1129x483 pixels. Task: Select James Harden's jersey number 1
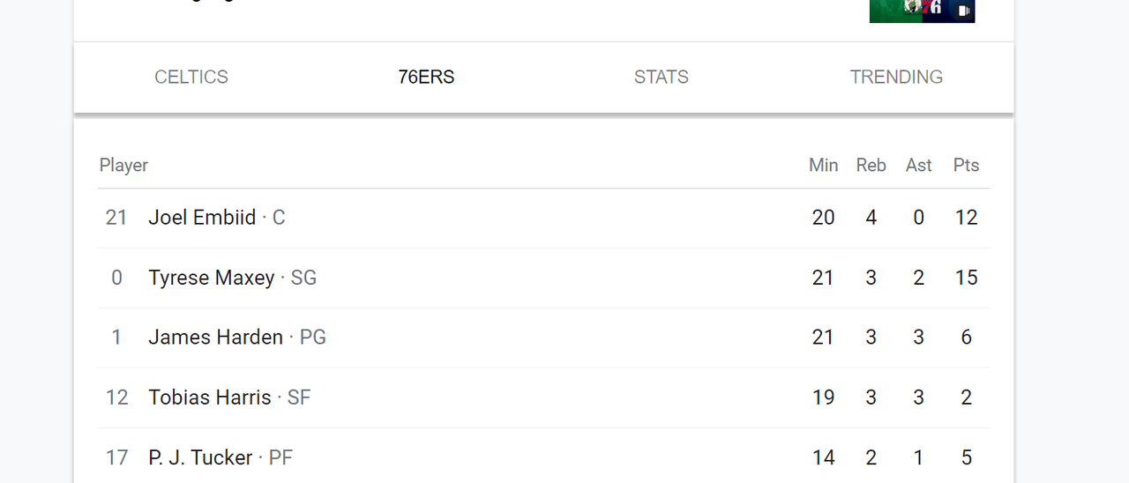coord(116,338)
